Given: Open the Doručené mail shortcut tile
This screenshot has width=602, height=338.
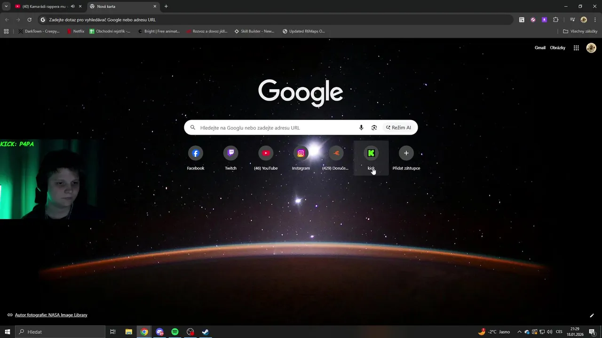Looking at the screenshot, I should click(336, 158).
